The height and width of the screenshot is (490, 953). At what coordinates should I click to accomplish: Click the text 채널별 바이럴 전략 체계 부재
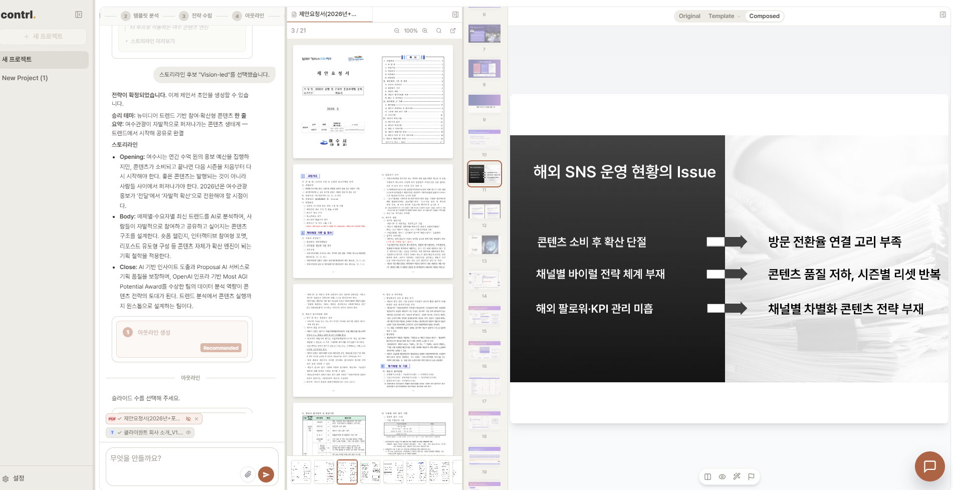pos(600,274)
